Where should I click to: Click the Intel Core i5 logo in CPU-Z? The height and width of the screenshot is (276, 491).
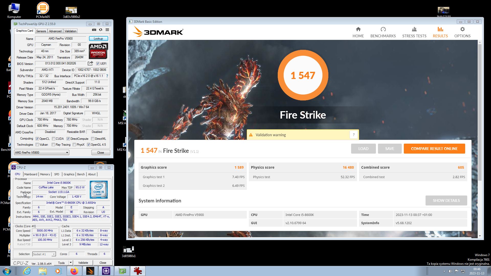[x=99, y=190]
